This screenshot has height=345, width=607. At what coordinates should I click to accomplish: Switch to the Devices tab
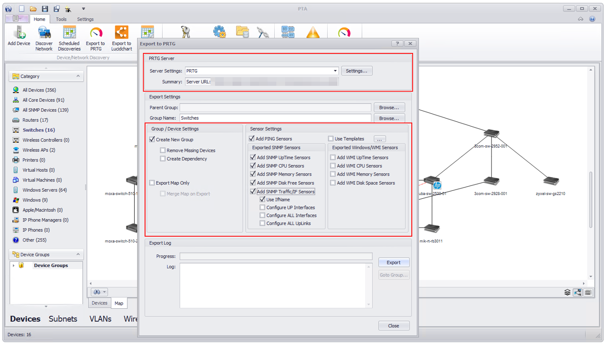coord(99,303)
